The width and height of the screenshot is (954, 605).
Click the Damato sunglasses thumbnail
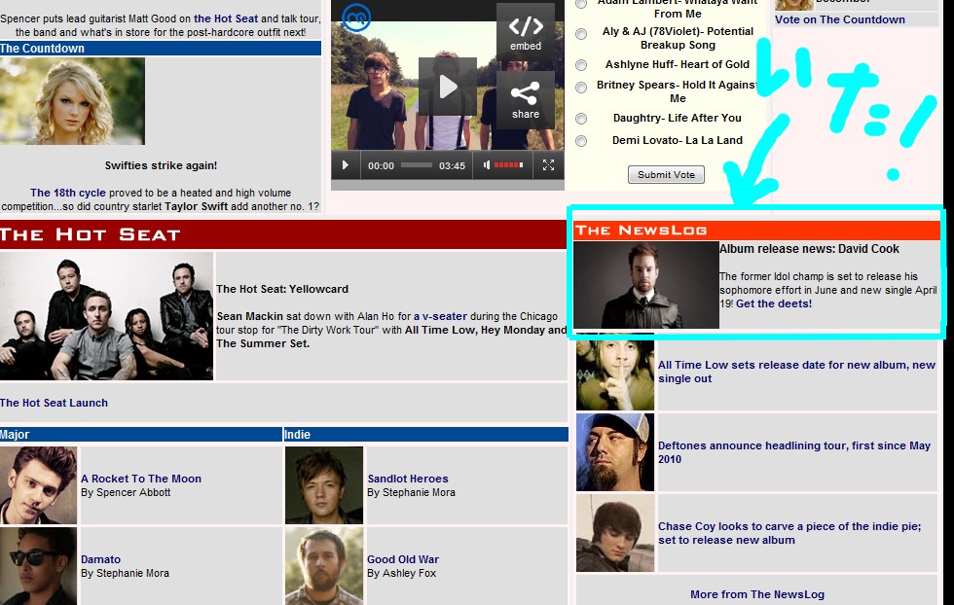[38, 566]
